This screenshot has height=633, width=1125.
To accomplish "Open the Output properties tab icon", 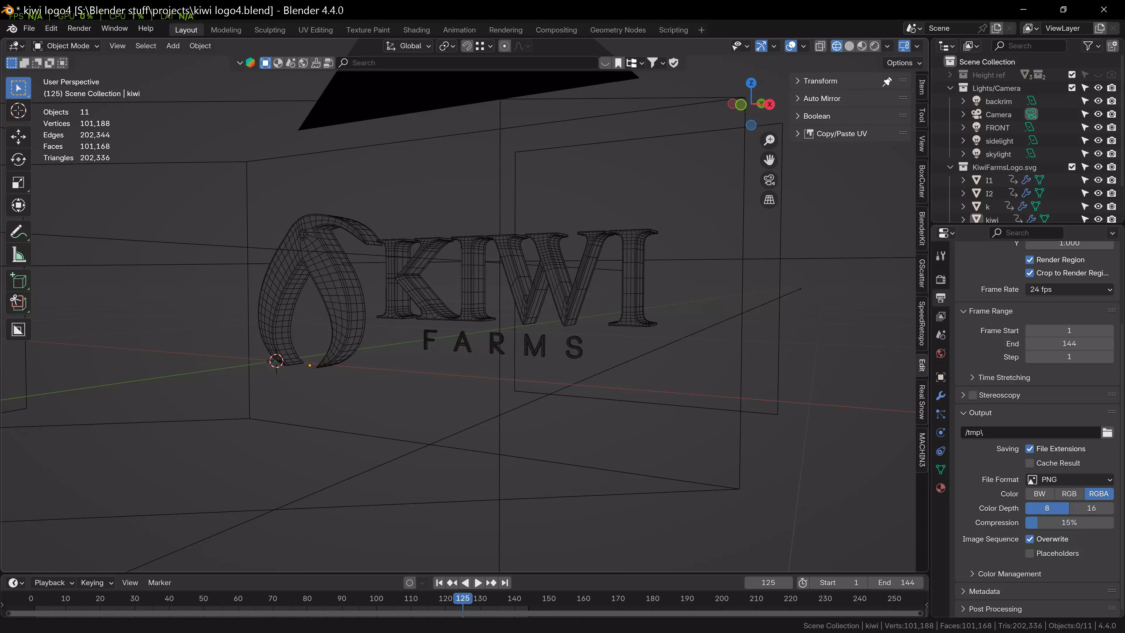I will 941,298.
